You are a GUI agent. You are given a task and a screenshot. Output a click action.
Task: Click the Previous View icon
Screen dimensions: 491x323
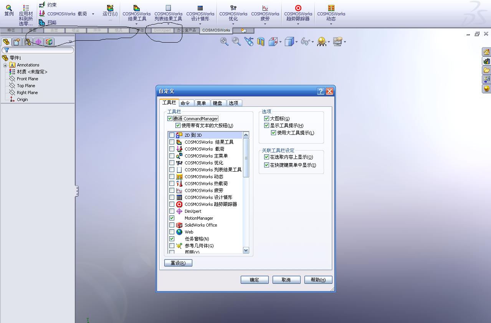(249, 41)
